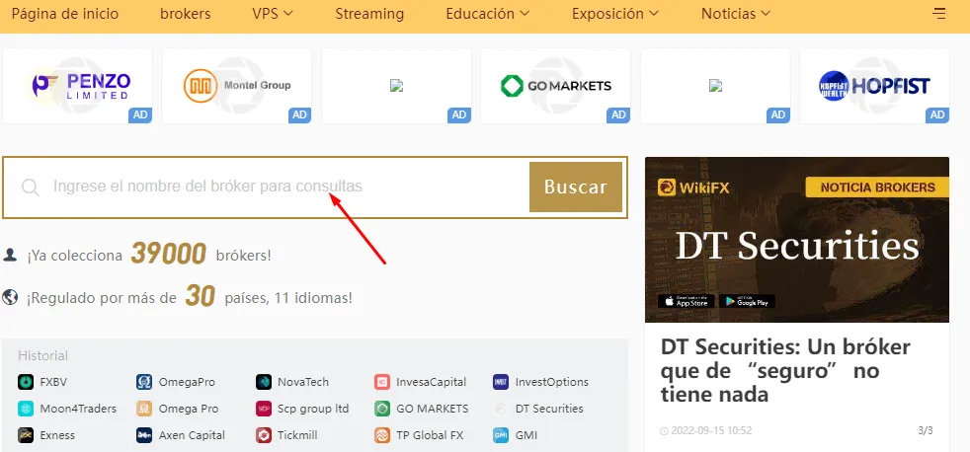
Task: Open the Montel Group ad card
Action: [237, 86]
